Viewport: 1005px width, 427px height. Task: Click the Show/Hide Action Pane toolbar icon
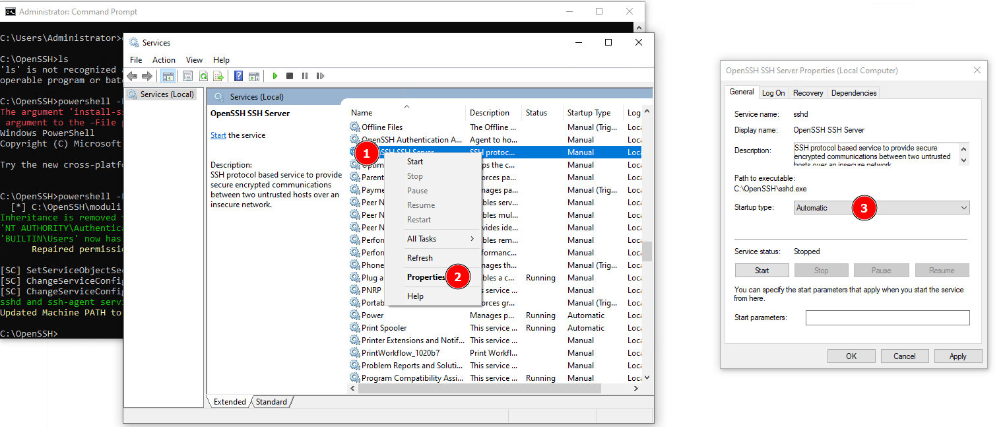pyautogui.click(x=253, y=76)
